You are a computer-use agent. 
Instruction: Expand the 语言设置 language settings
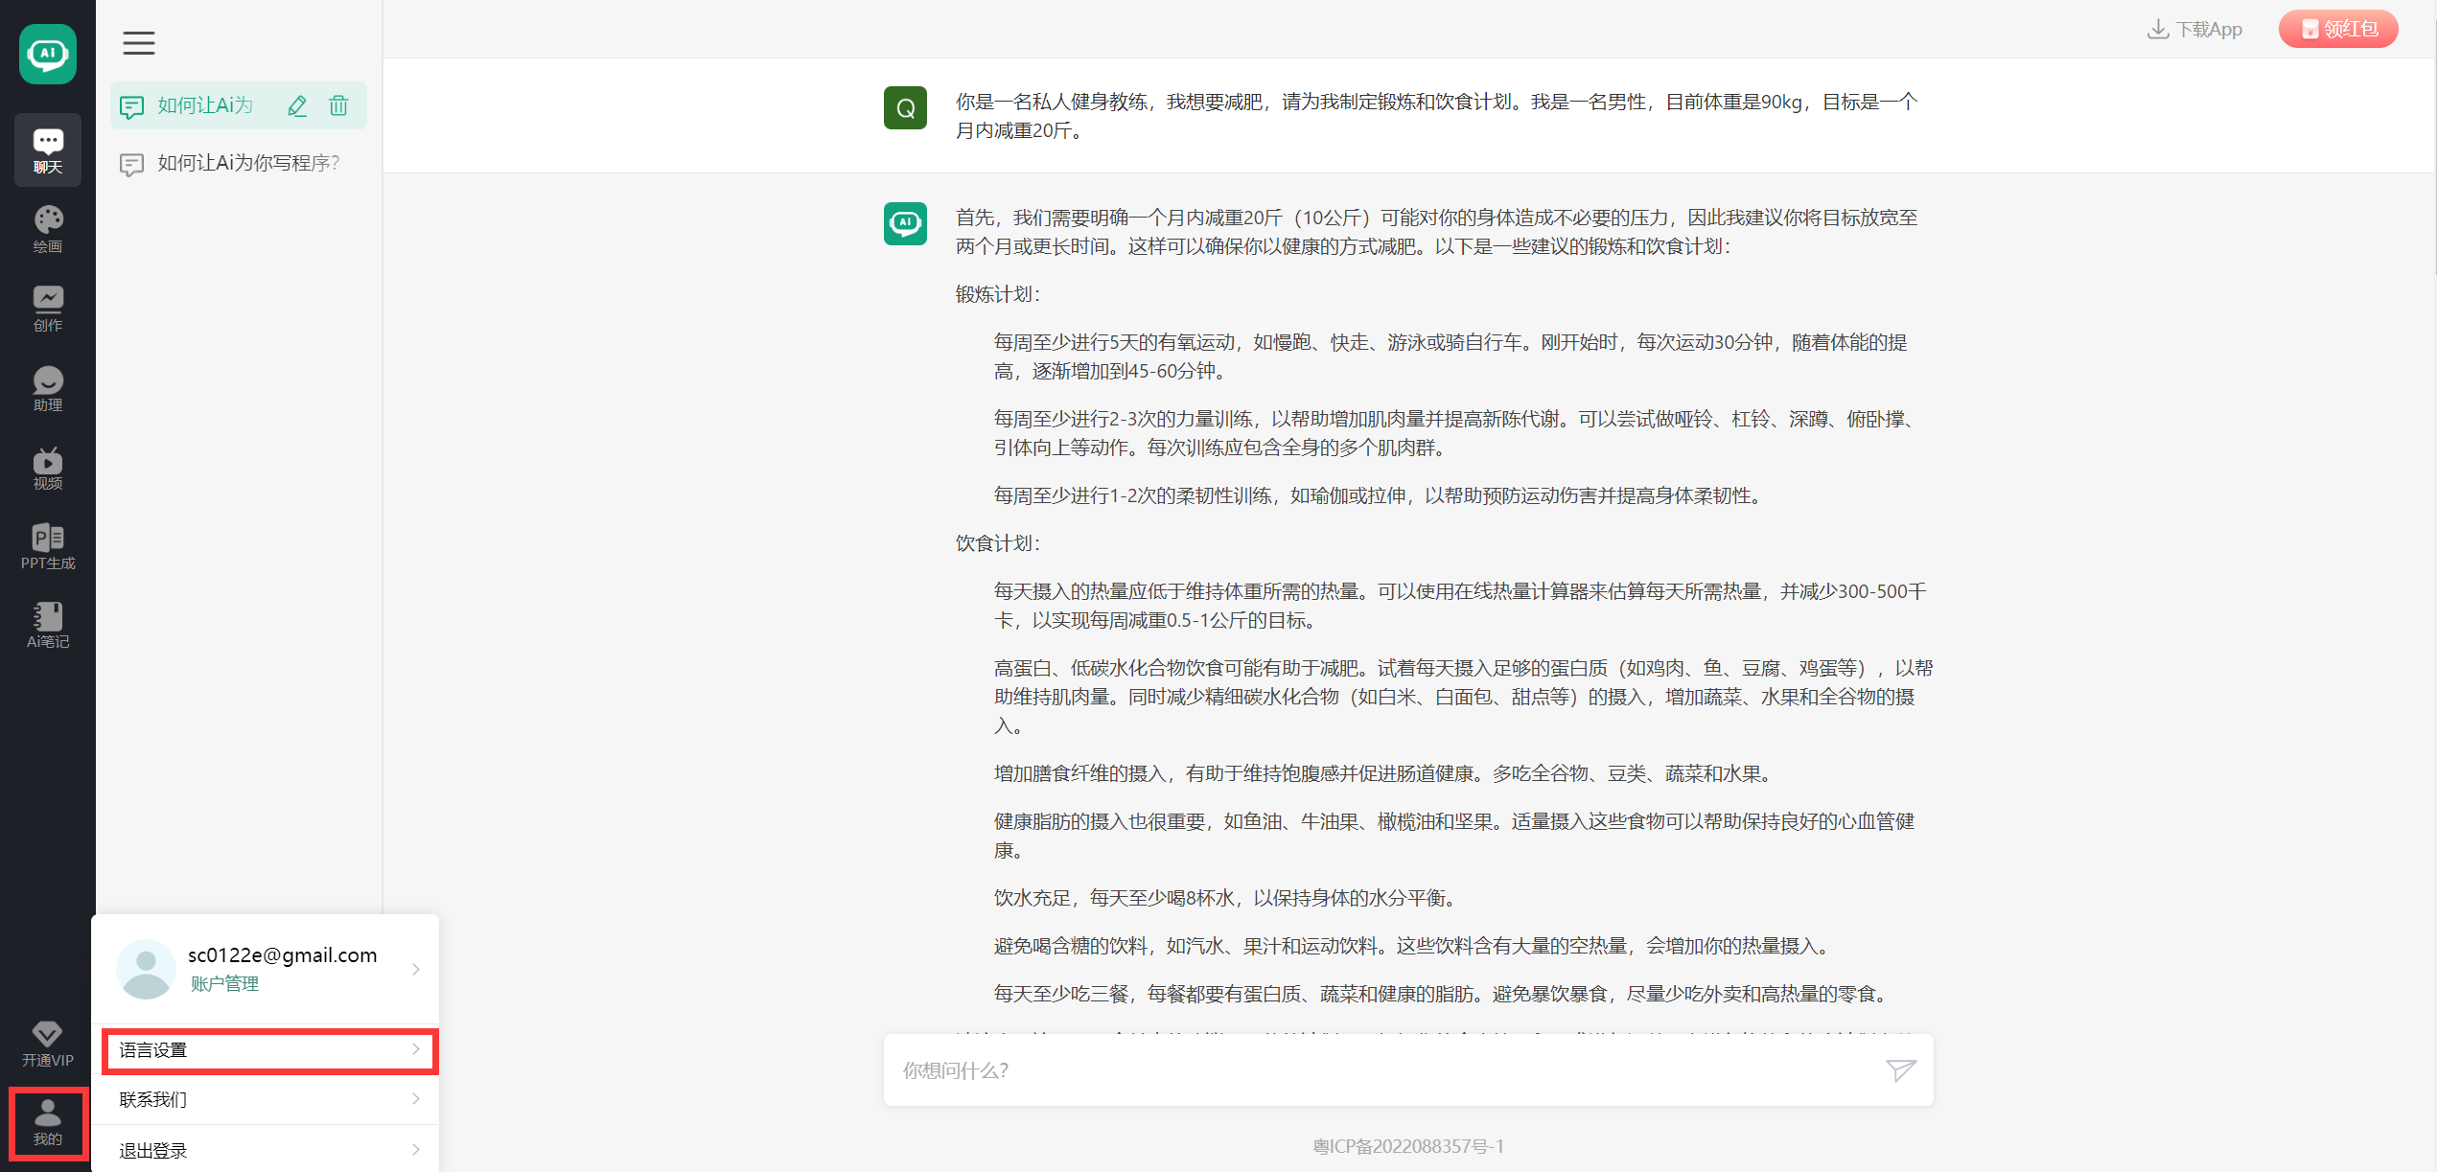click(268, 1049)
